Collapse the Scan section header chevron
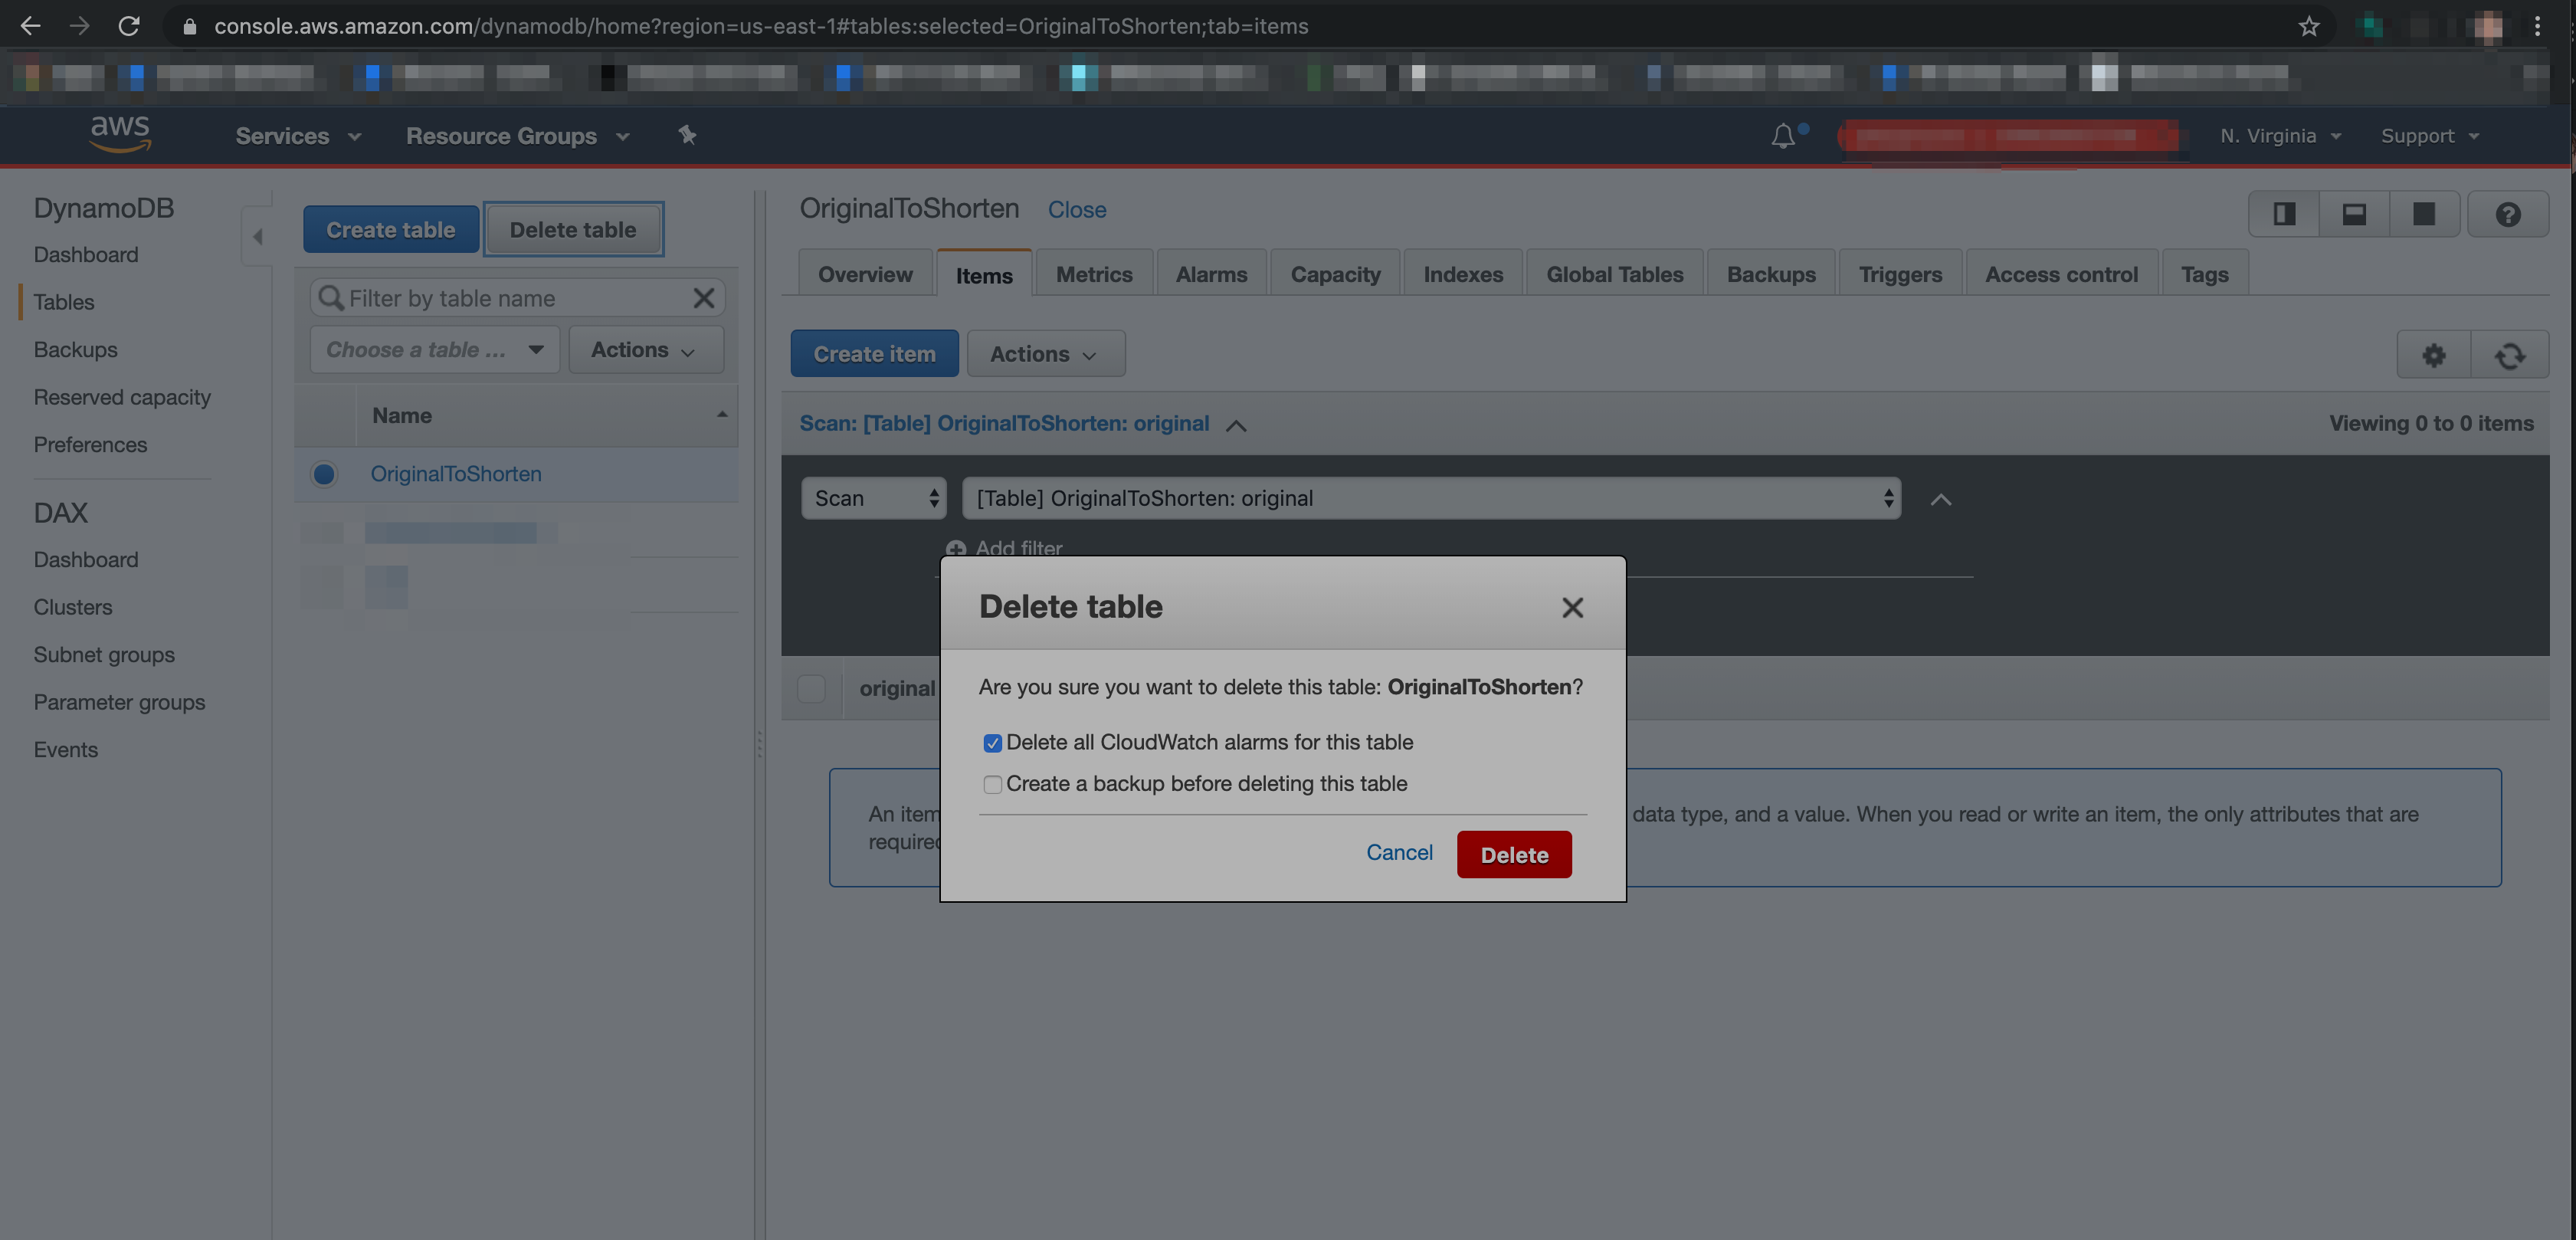This screenshot has width=2576, height=1240. coord(1236,425)
